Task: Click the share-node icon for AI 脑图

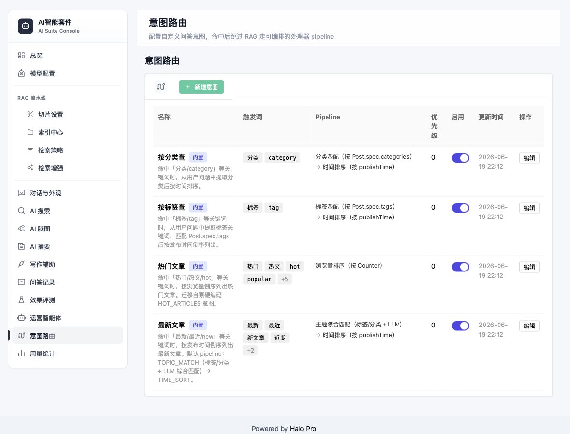Action: [x=21, y=229]
